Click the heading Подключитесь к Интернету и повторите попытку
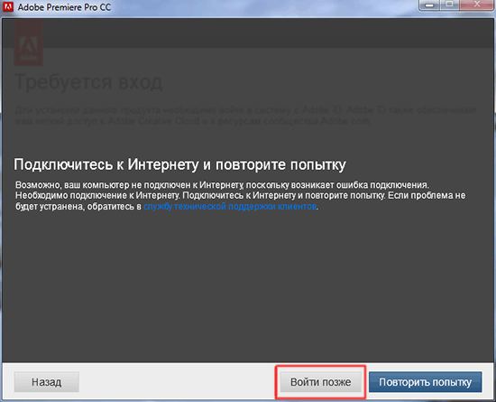Viewport: 496px width, 402px height. coord(180,164)
